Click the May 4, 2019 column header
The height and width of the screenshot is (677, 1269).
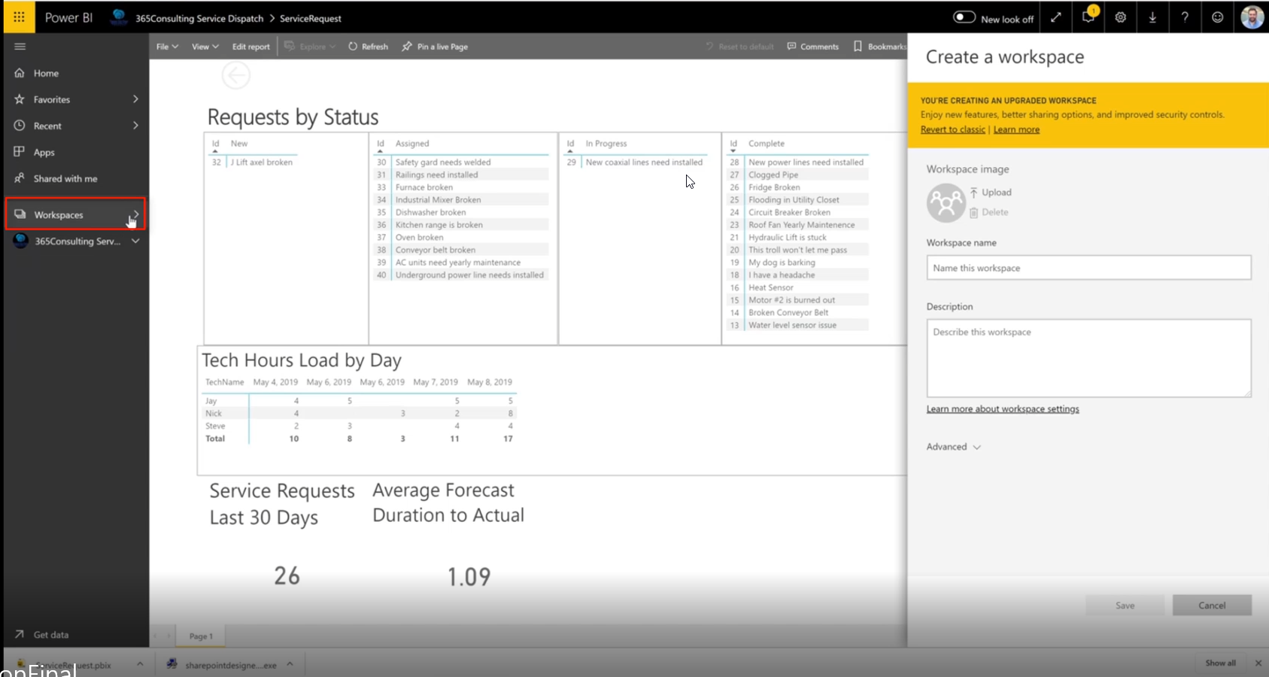point(275,382)
